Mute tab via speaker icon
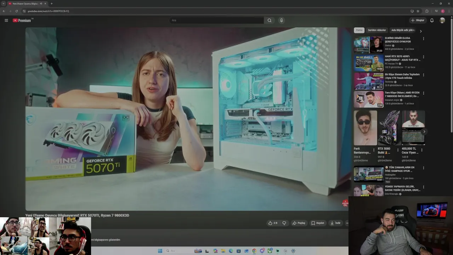Screen dimensions: 453x255 [x=41, y=4]
